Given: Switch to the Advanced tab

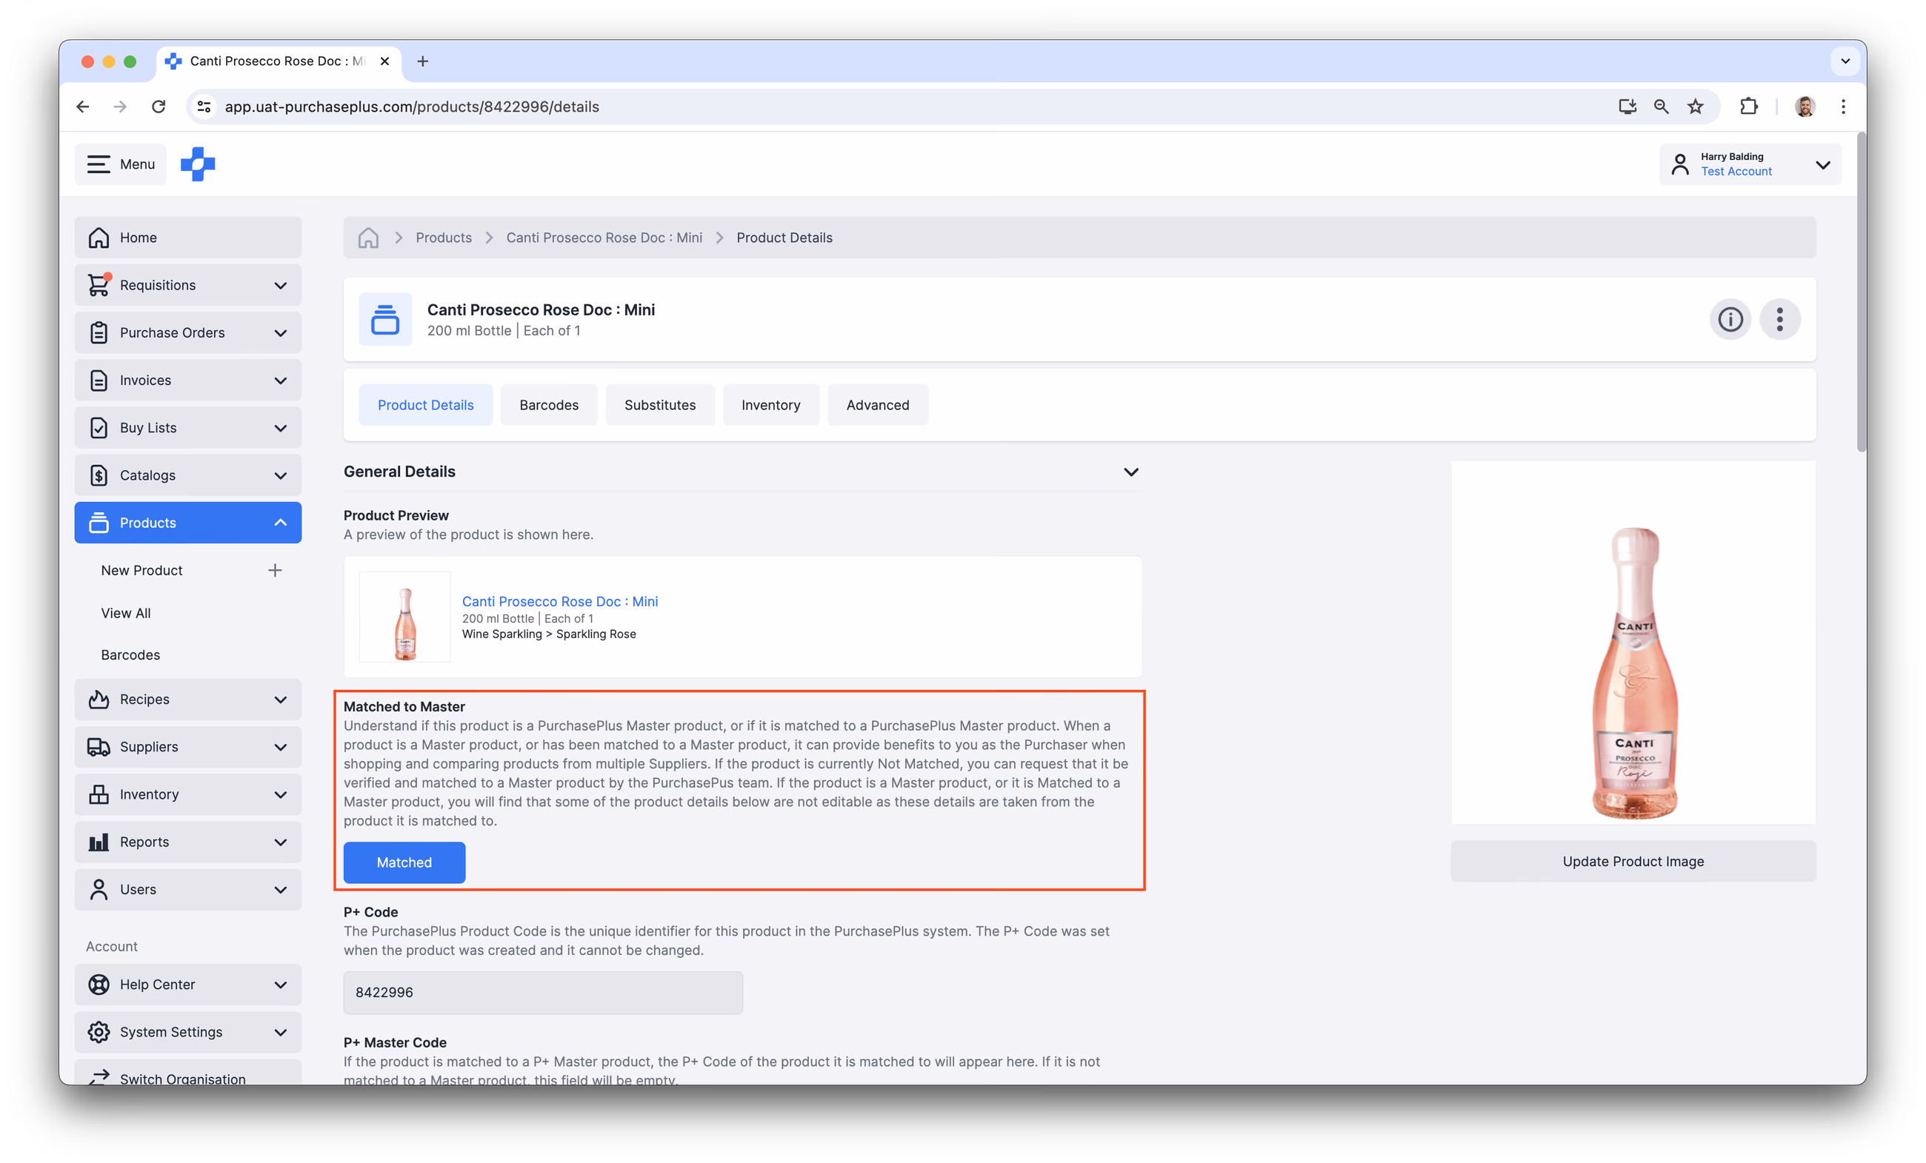Looking at the screenshot, I should pos(877,405).
